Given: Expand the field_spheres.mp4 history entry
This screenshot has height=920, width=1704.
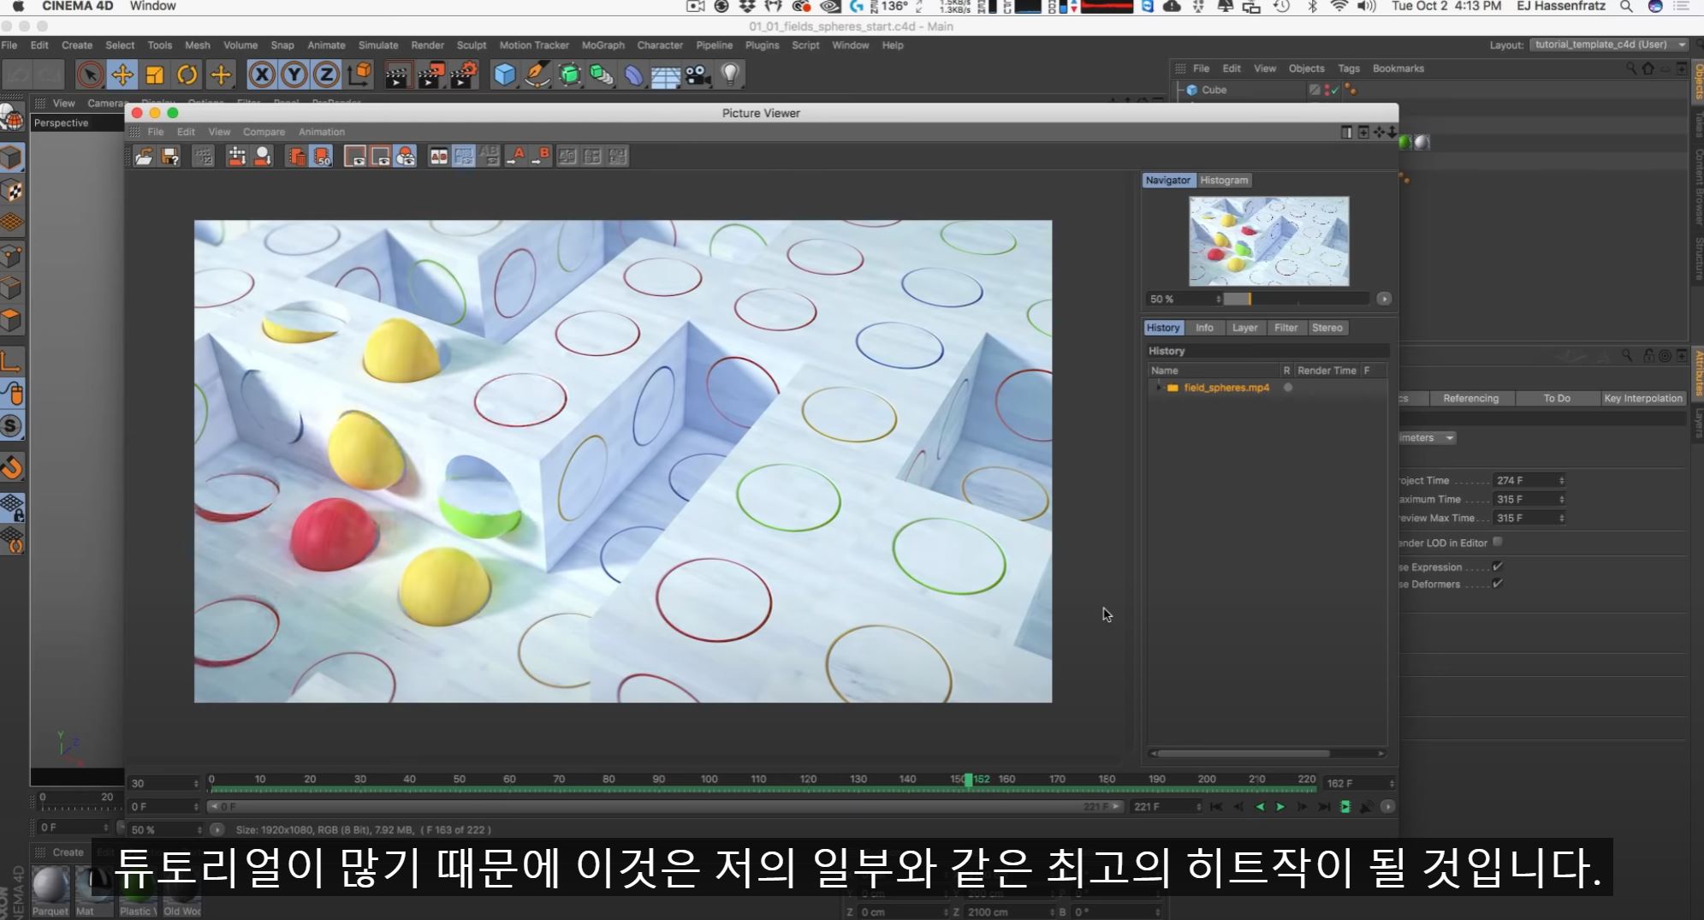Looking at the screenshot, I should (1159, 388).
